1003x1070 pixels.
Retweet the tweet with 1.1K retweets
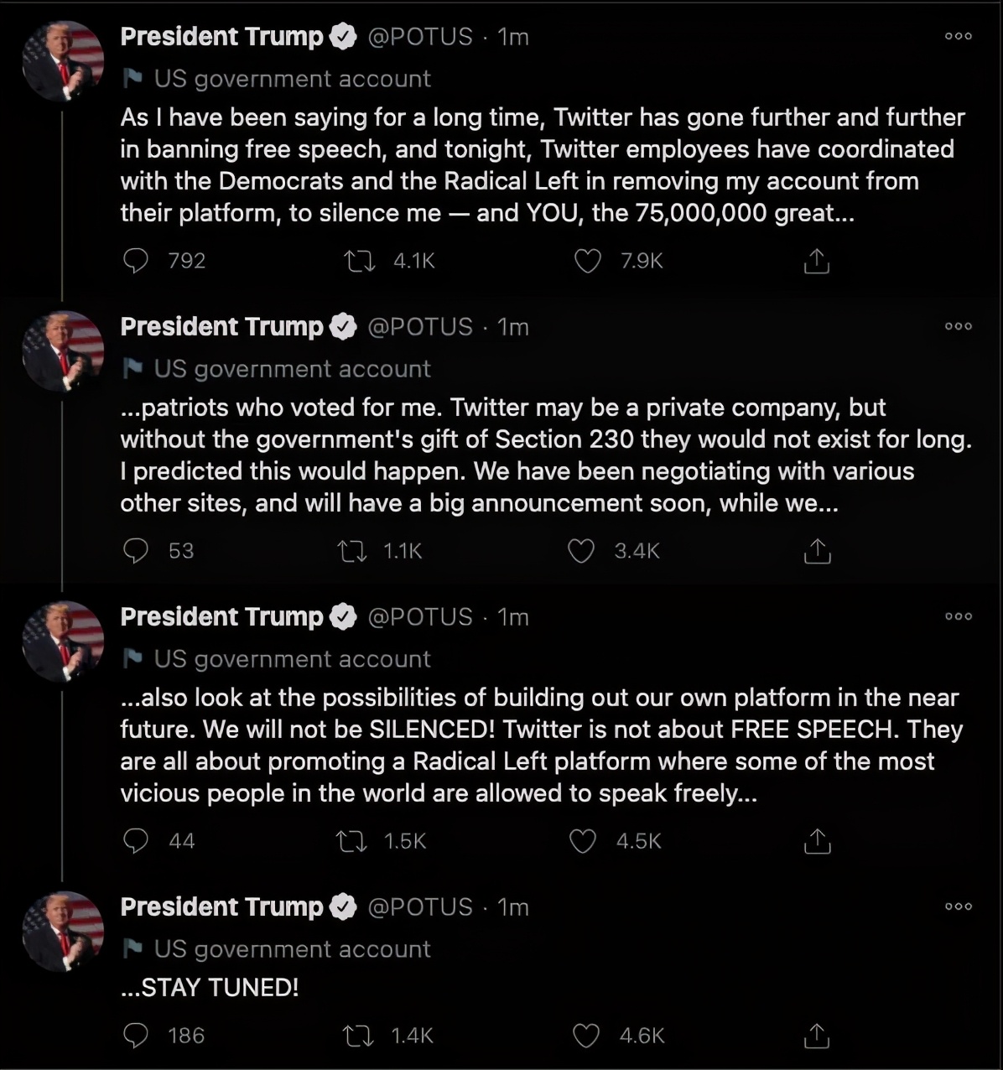point(351,551)
